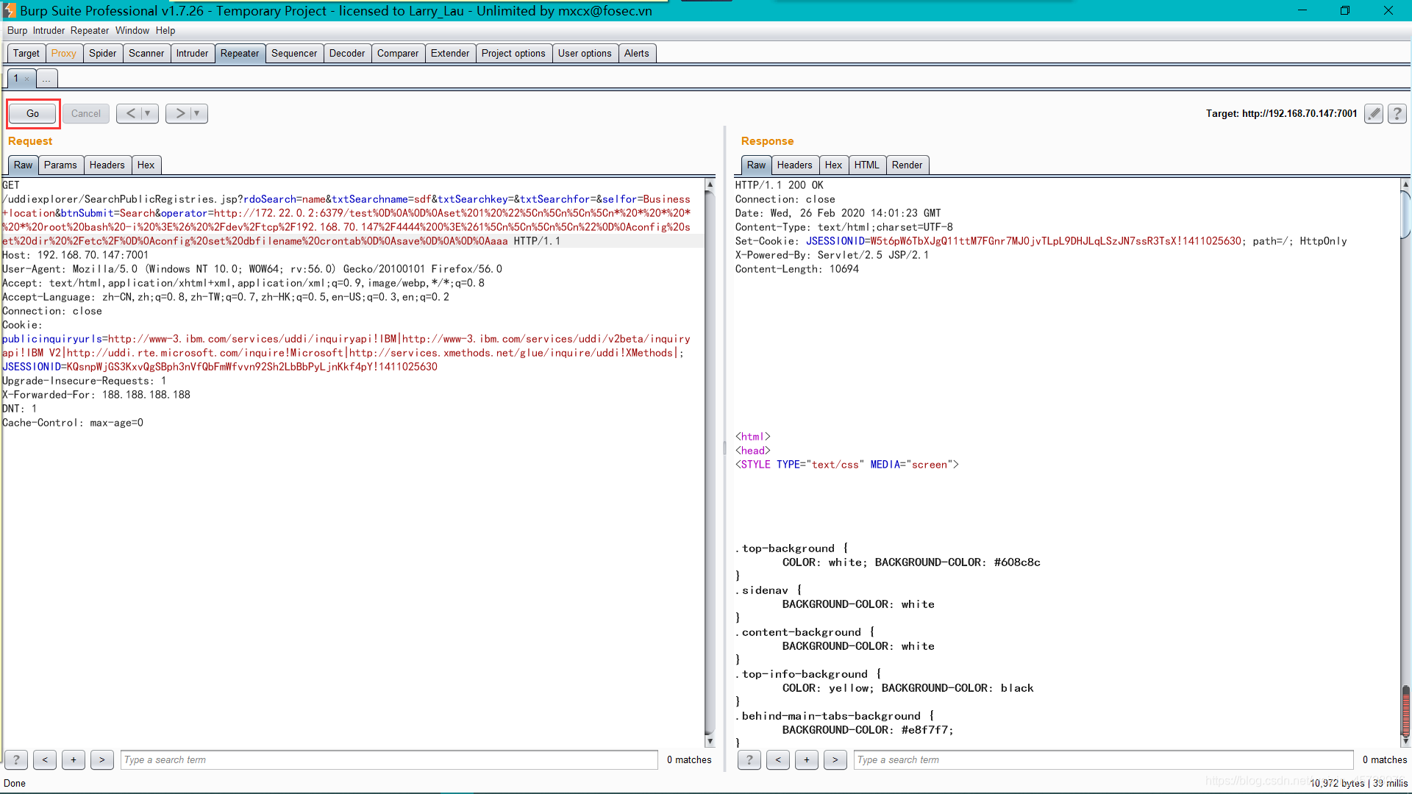Click the Extender tool icon
1412x794 pixels.
449,52
